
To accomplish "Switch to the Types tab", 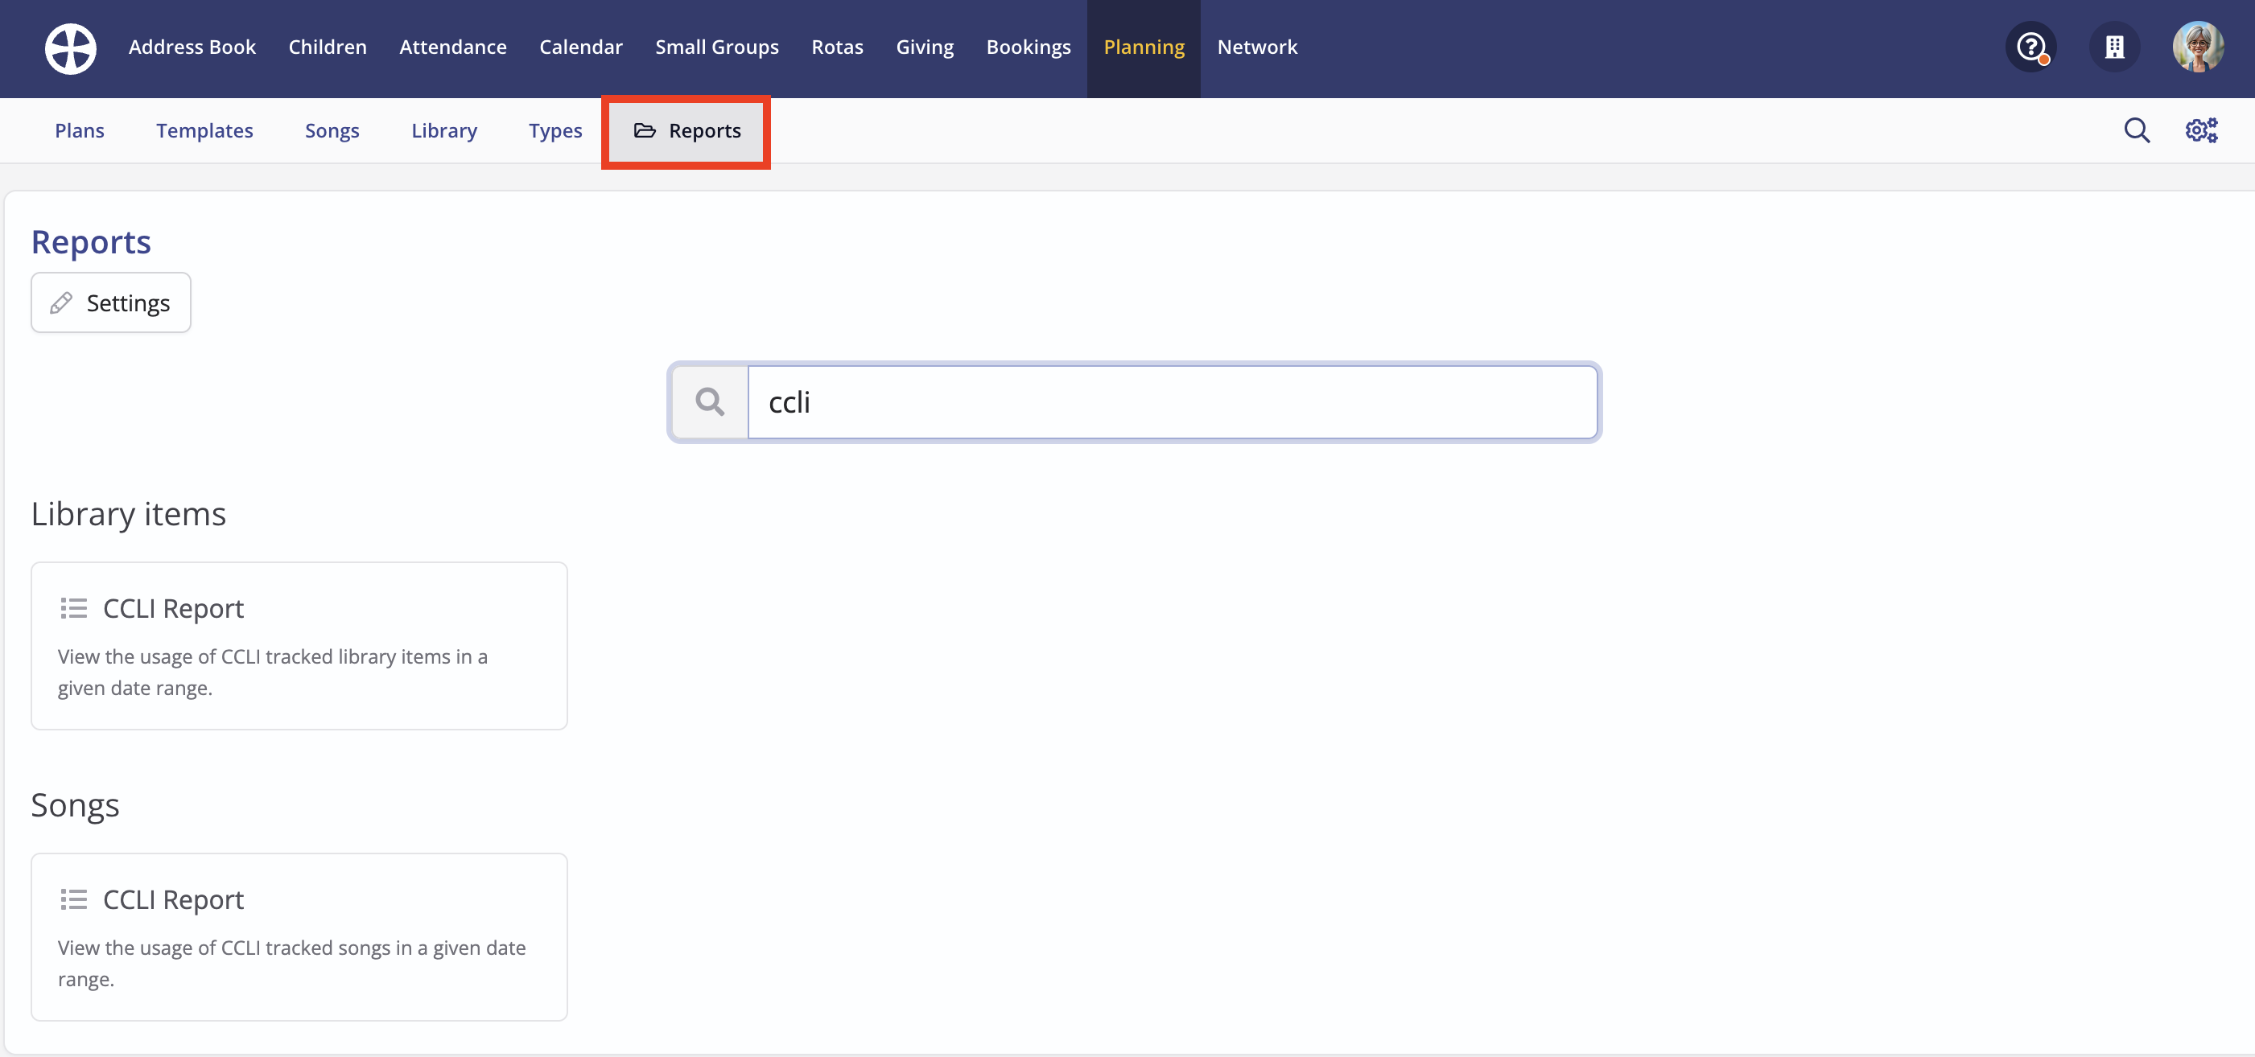I will [x=555, y=130].
